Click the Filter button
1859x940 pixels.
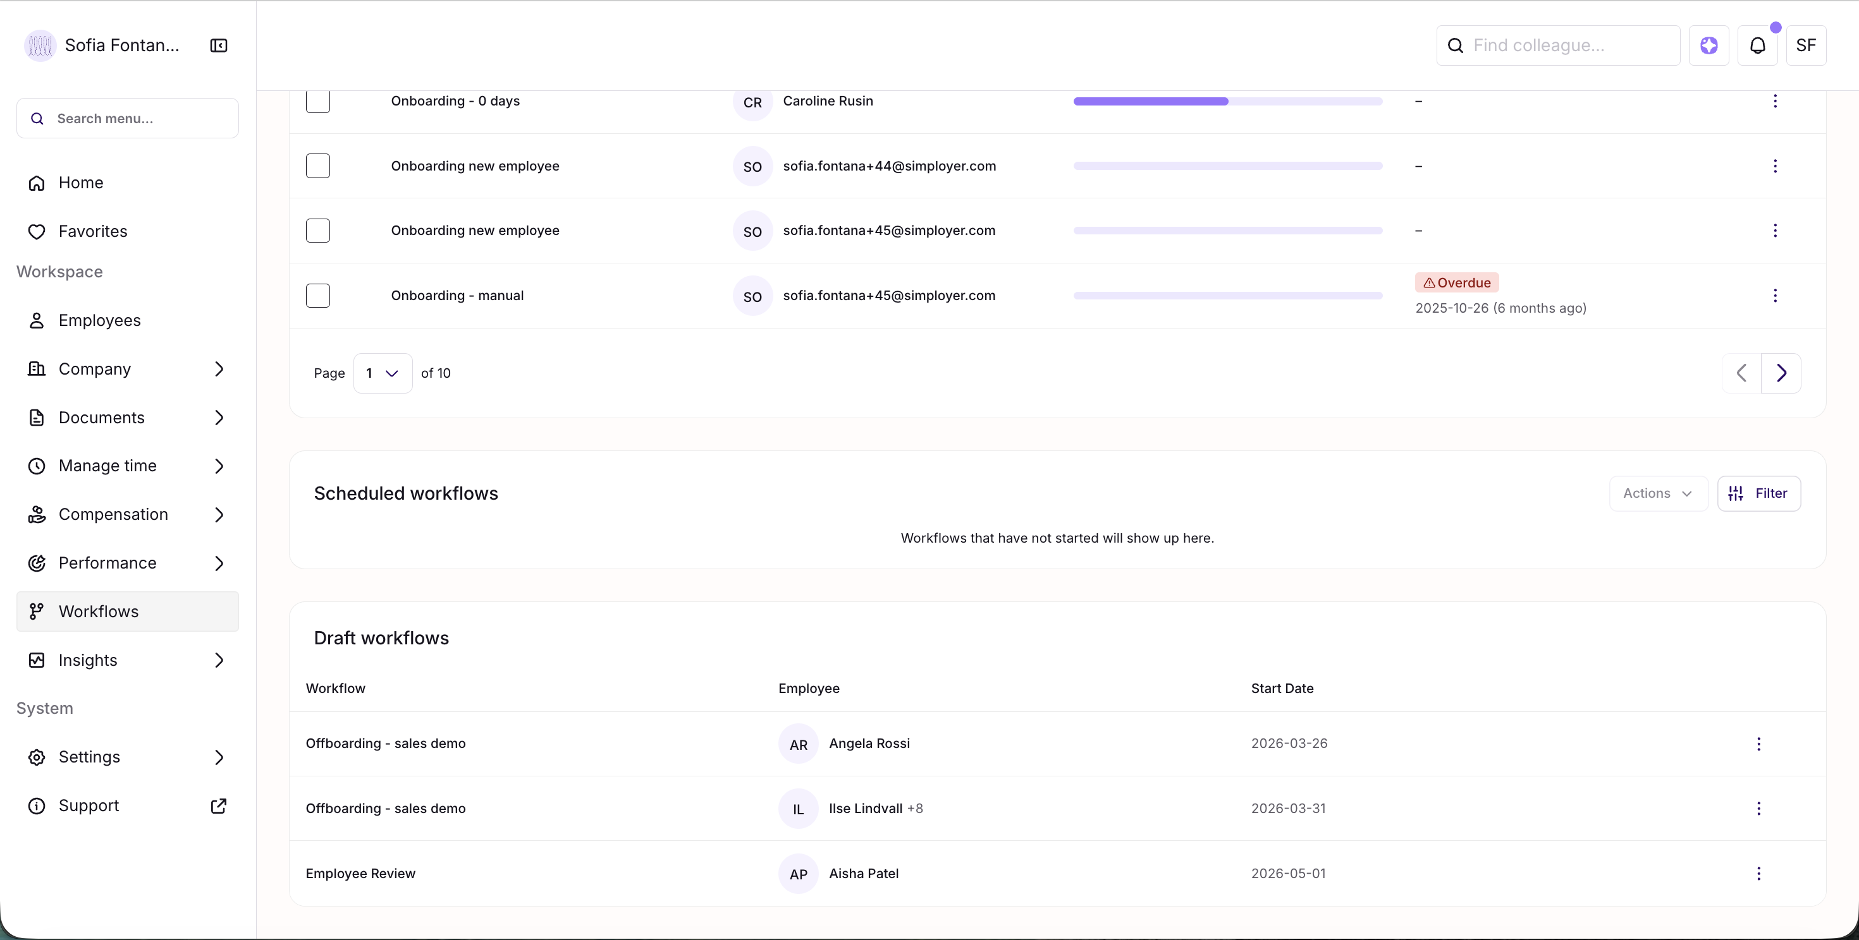point(1758,494)
